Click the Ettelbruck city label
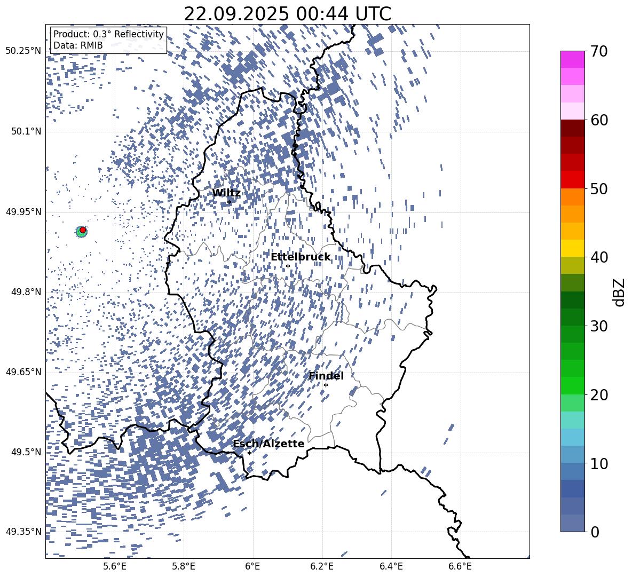 [301, 257]
